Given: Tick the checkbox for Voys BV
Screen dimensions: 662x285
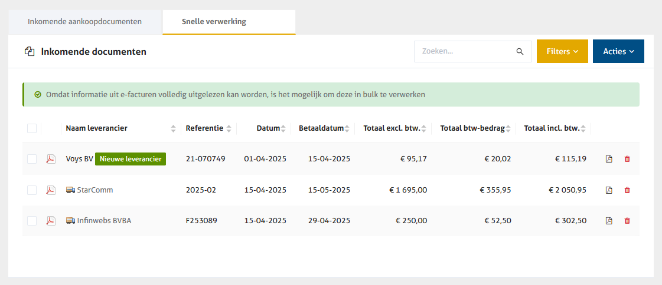Looking at the screenshot, I should coord(32,159).
